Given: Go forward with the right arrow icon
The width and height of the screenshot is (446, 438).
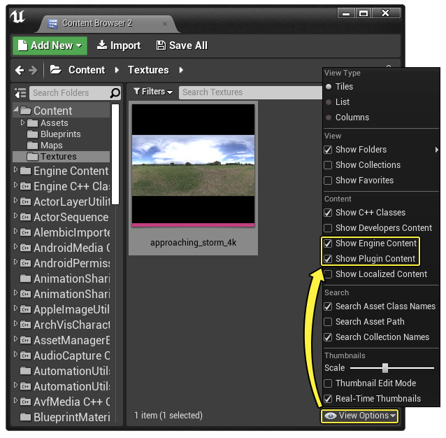Looking at the screenshot, I should tap(33, 70).
